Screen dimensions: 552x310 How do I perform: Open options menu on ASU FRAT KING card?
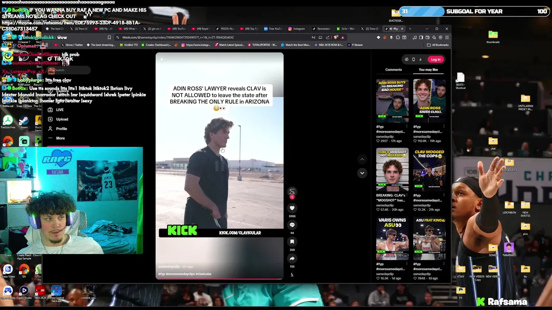point(444,264)
